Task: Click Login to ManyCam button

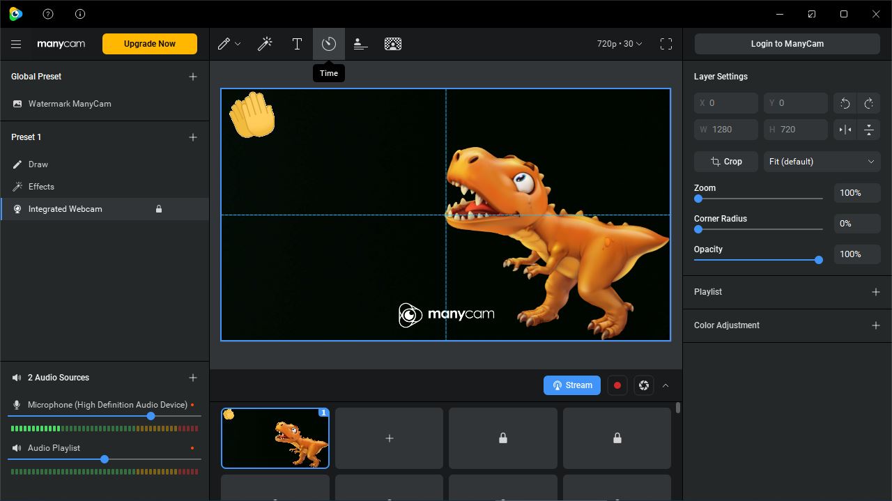Action: [x=787, y=44]
